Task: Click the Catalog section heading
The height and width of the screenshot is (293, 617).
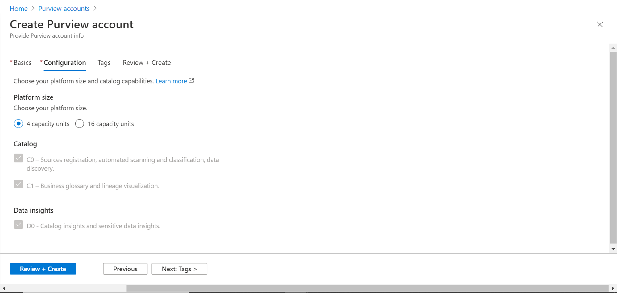Action: click(x=25, y=144)
